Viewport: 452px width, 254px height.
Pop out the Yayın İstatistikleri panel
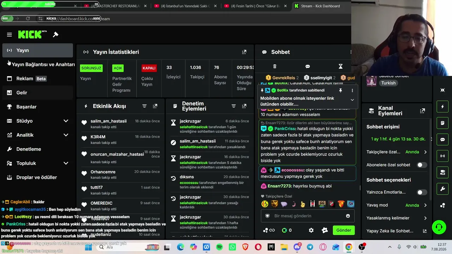point(244,52)
